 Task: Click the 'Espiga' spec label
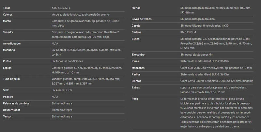(7, 68)
